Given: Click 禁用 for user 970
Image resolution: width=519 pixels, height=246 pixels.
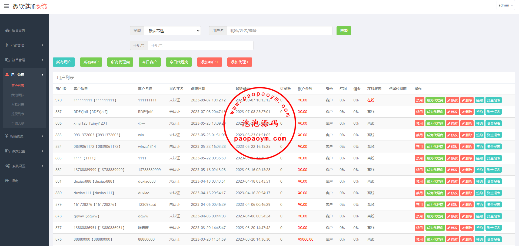Looking at the screenshot, I should [x=419, y=100].
